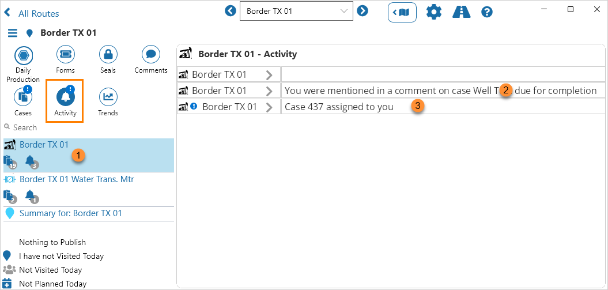Expand the Case 437 activity row chevron
Image resolution: width=608 pixels, height=290 pixels.
pos(269,107)
